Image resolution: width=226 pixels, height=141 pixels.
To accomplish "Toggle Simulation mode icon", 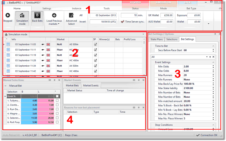I will pos(22,16).
